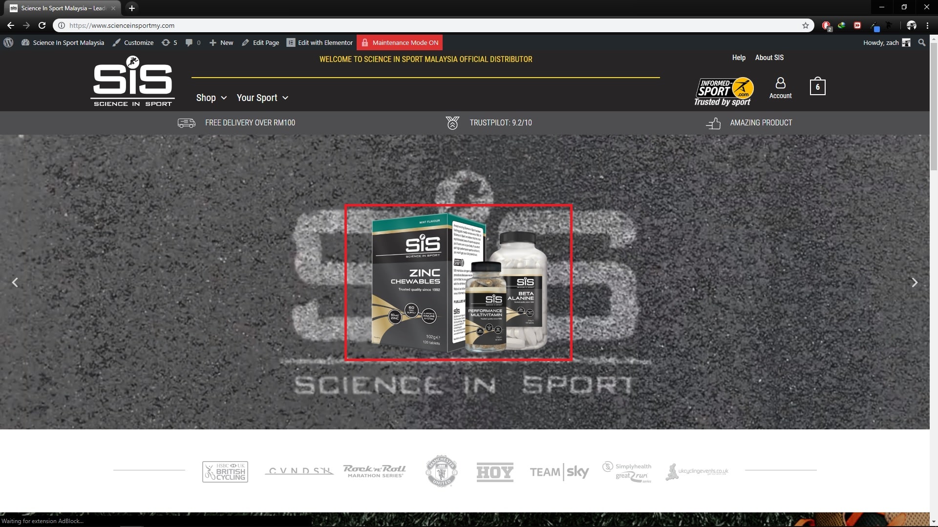Click the Maintenance Mode ON indicator
The width and height of the screenshot is (938, 527).
pyautogui.click(x=400, y=42)
